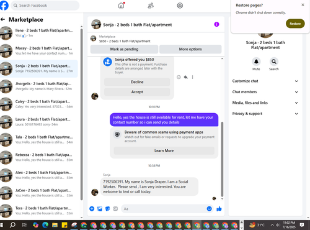Click the chat title Sonja - 2 beds

[138, 25]
